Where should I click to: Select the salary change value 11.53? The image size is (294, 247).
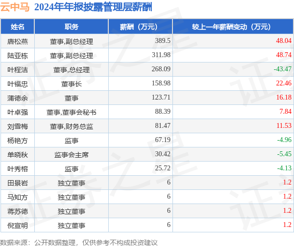click(284, 125)
